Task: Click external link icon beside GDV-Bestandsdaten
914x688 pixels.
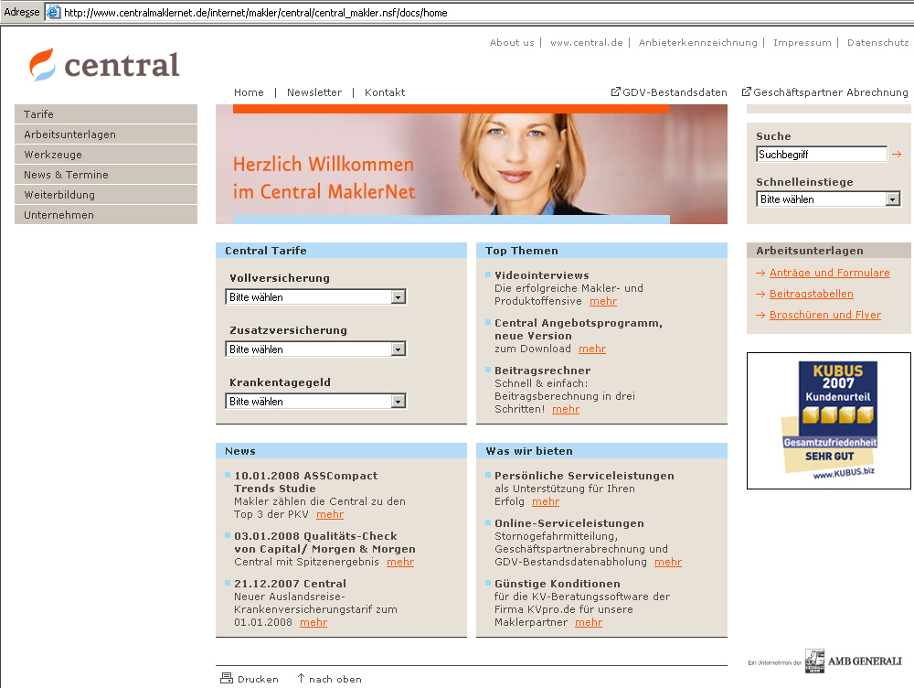Action: click(615, 91)
